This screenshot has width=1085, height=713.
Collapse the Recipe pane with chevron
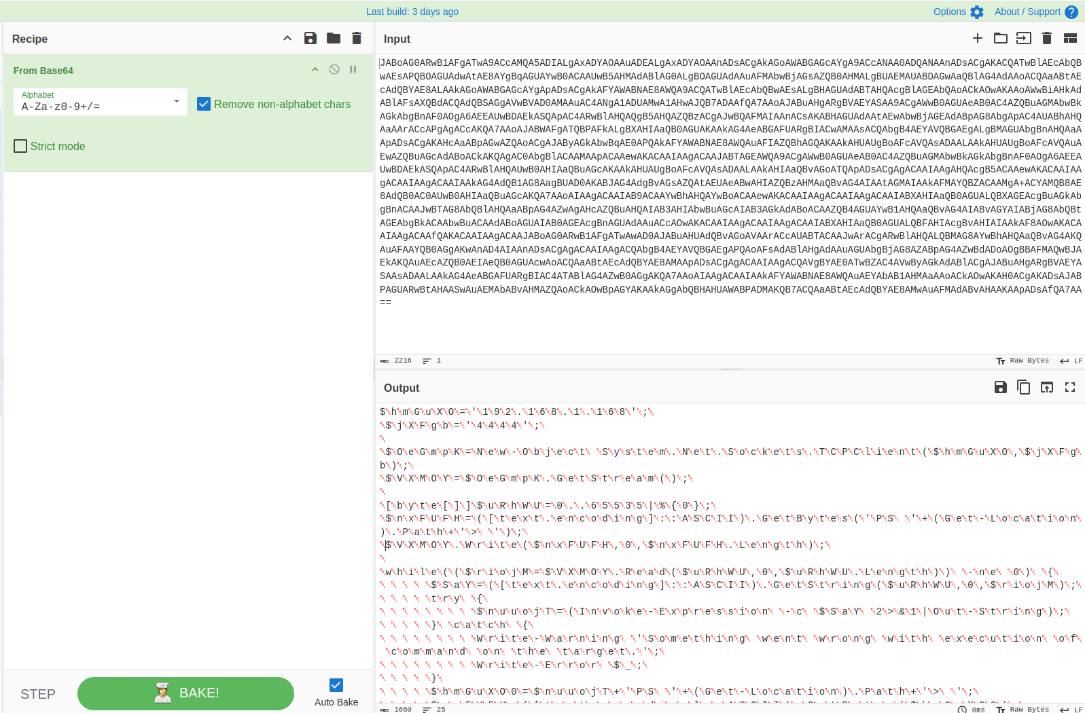coord(287,38)
